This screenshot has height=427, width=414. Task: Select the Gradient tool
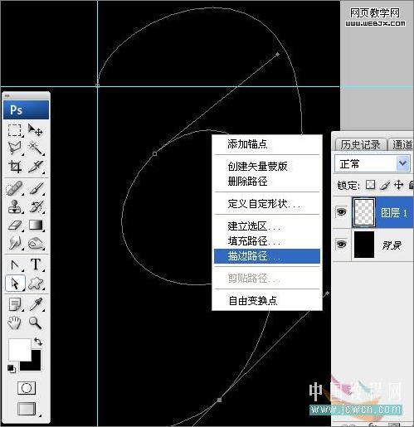pos(36,226)
